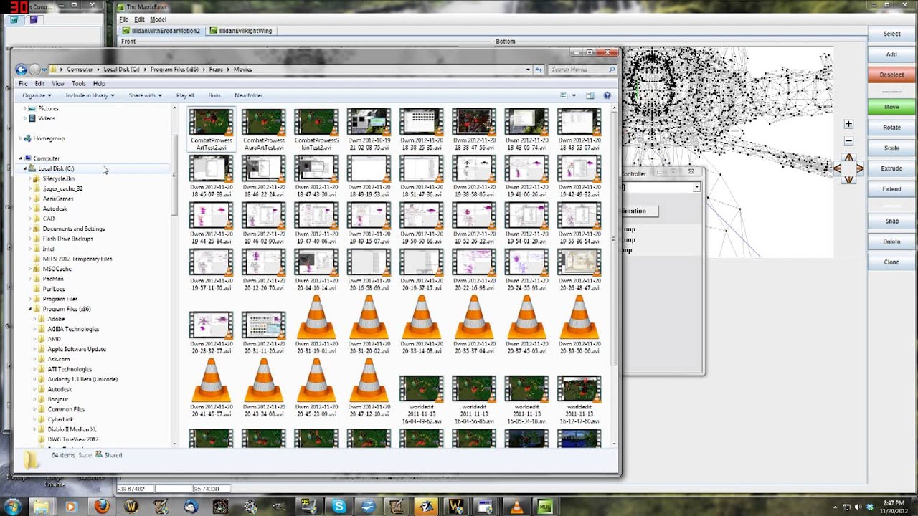This screenshot has height=516, width=918.
Task: Click the Burn button in toolbar
Action: tap(214, 95)
